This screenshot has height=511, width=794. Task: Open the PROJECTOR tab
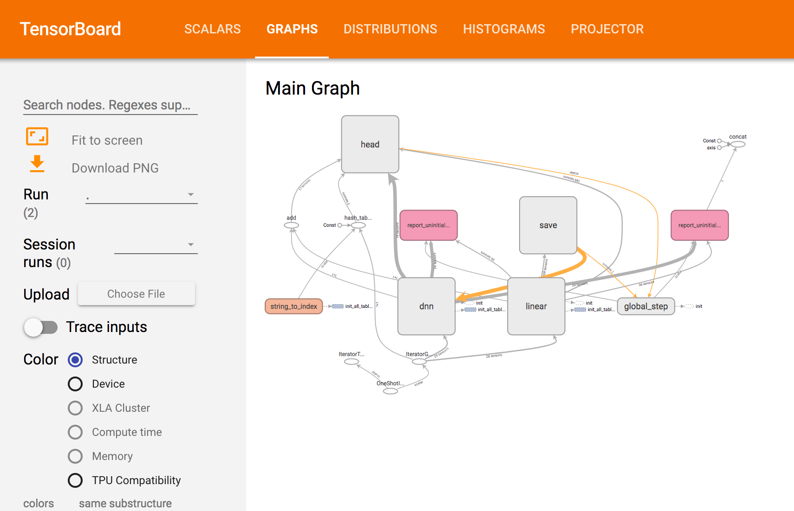click(607, 29)
